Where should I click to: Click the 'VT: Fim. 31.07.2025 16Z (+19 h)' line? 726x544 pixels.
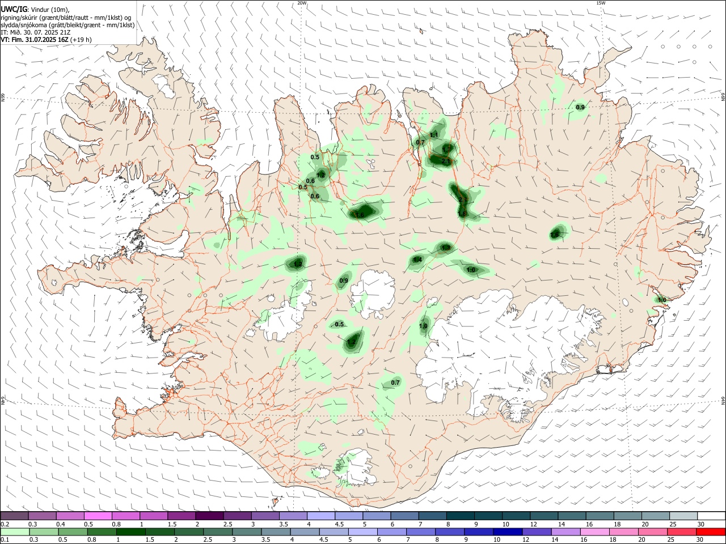(x=46, y=40)
